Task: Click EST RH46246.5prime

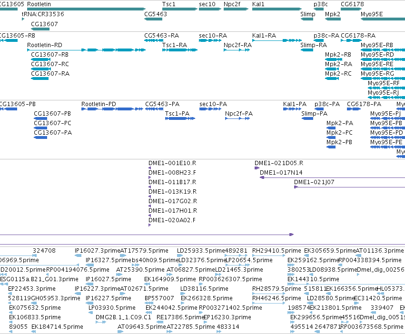Action: pos(277,298)
